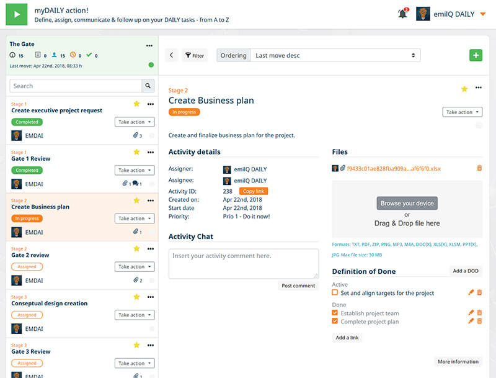Select the Gate 2 review activity

(30, 255)
